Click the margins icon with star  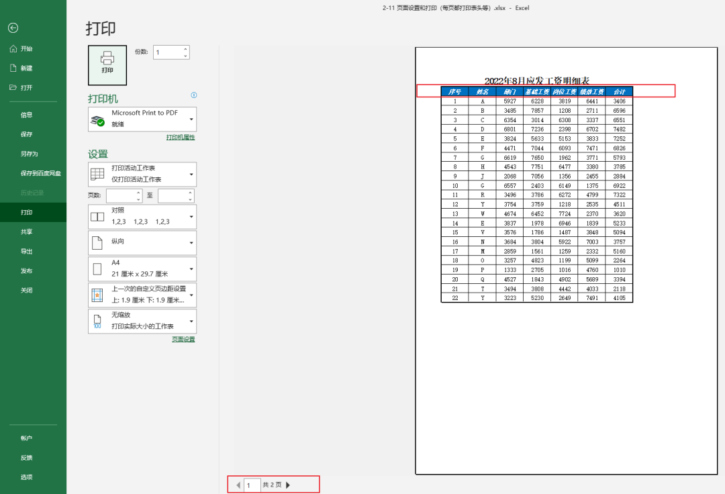[x=97, y=295]
